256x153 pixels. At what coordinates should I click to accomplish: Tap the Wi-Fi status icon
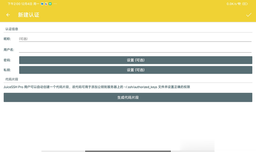(x=239, y=4)
